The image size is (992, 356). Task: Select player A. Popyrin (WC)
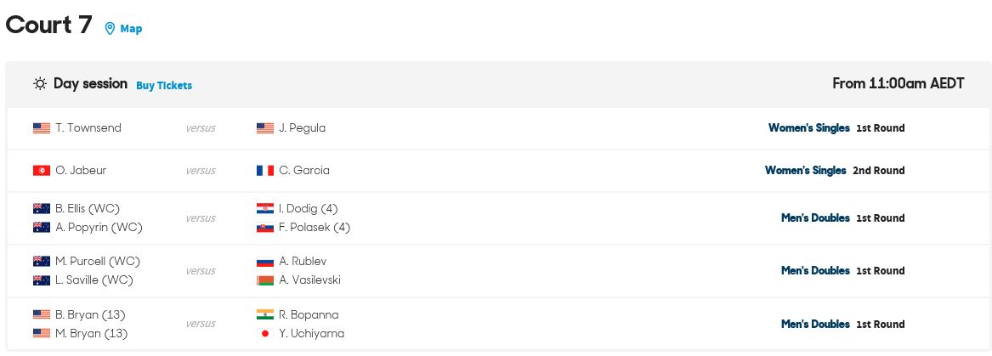pos(99,227)
